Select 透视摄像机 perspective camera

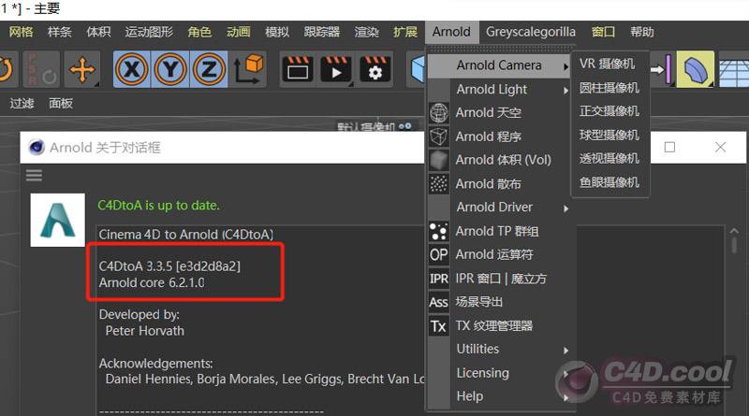(609, 158)
